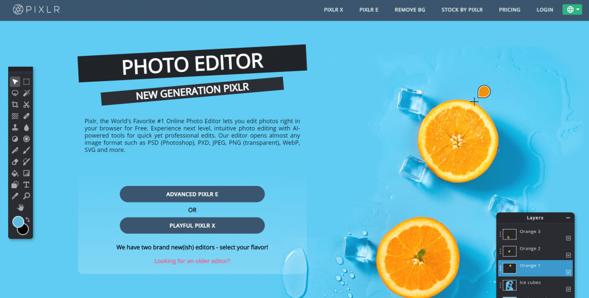
Task: Open the PIXLR X menu item
Action: tap(334, 10)
